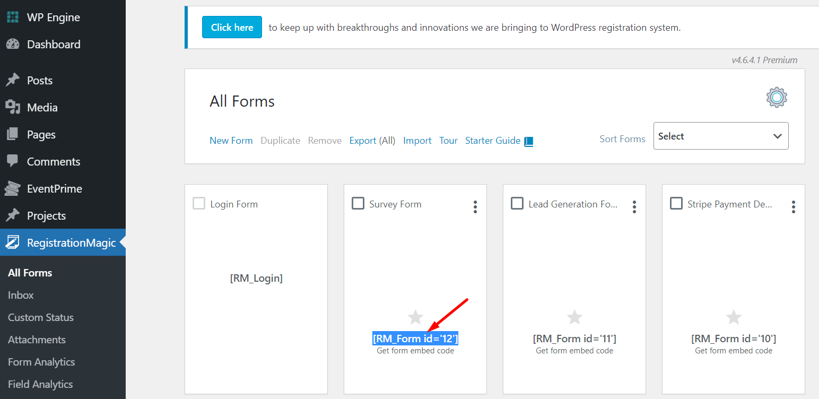This screenshot has height=399, width=819.
Task: Open the Sort Forms Select dropdown
Action: click(721, 136)
